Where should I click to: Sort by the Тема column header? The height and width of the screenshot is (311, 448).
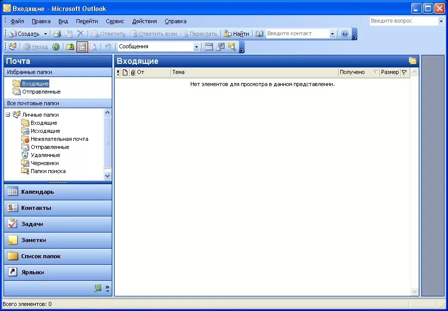coord(255,72)
